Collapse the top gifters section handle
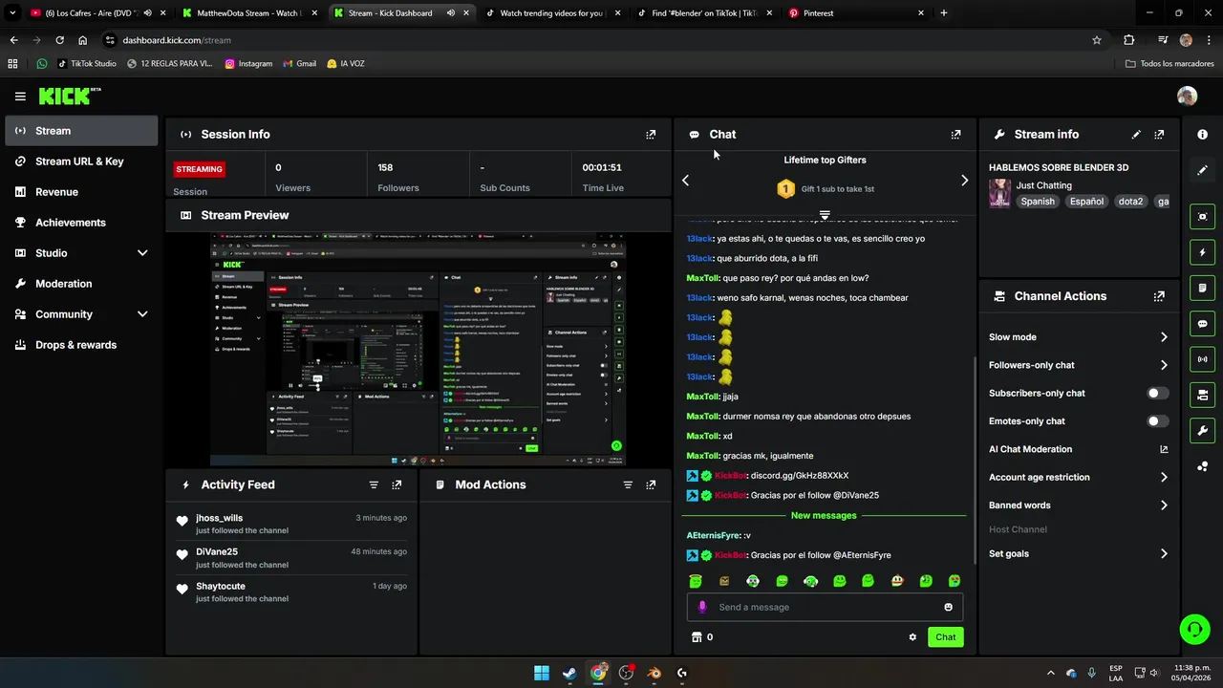This screenshot has width=1223, height=688. pos(825,214)
